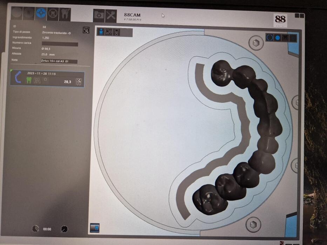
Task: Click the blank edit icon beside Tipo di pezzo
Action: 86,30
